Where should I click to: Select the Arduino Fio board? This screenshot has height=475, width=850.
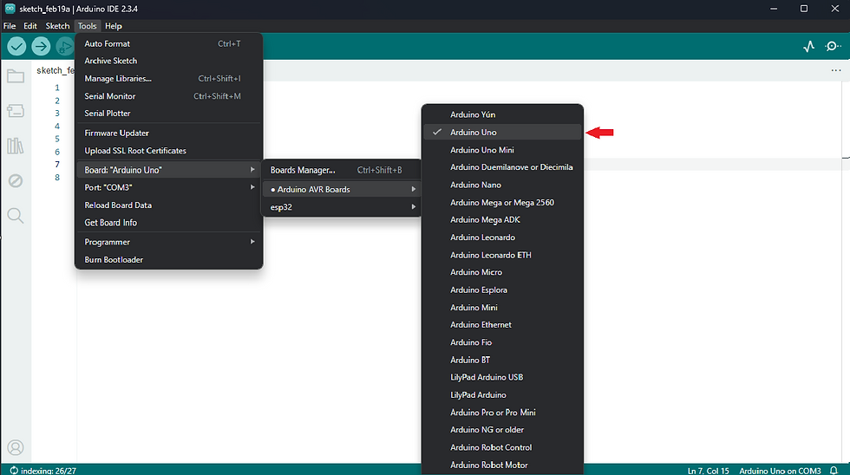pyautogui.click(x=502, y=342)
